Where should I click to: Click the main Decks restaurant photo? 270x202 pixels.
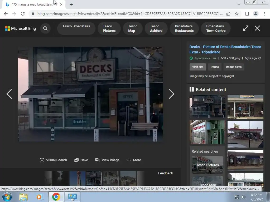90,94
